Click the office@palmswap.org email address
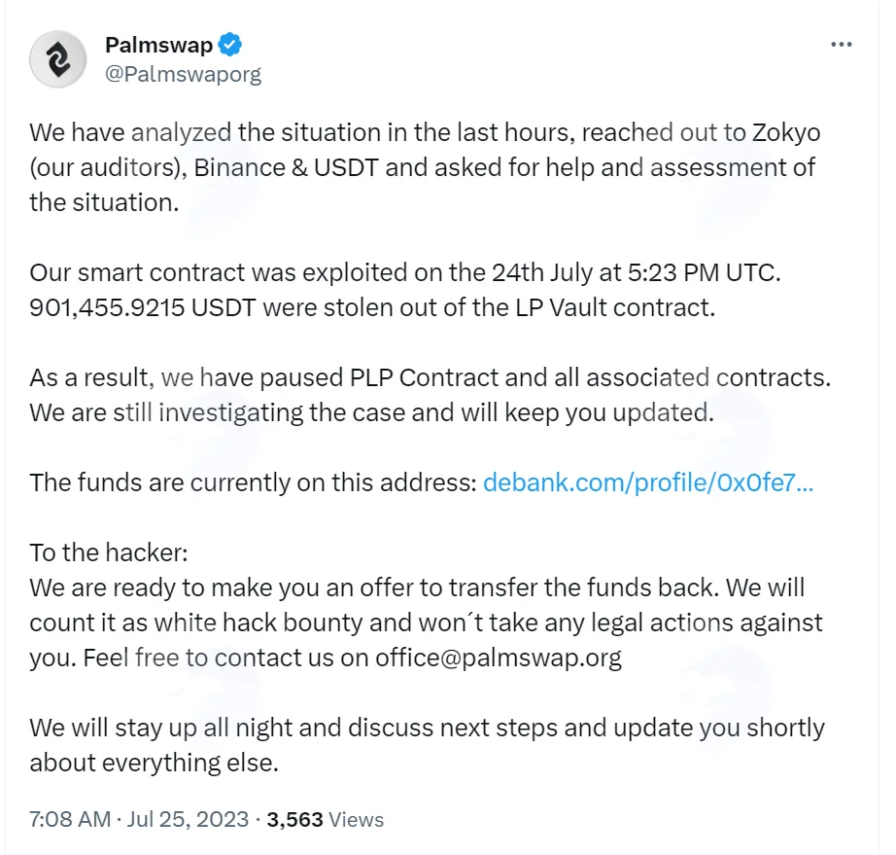The height and width of the screenshot is (855, 896). 499,658
